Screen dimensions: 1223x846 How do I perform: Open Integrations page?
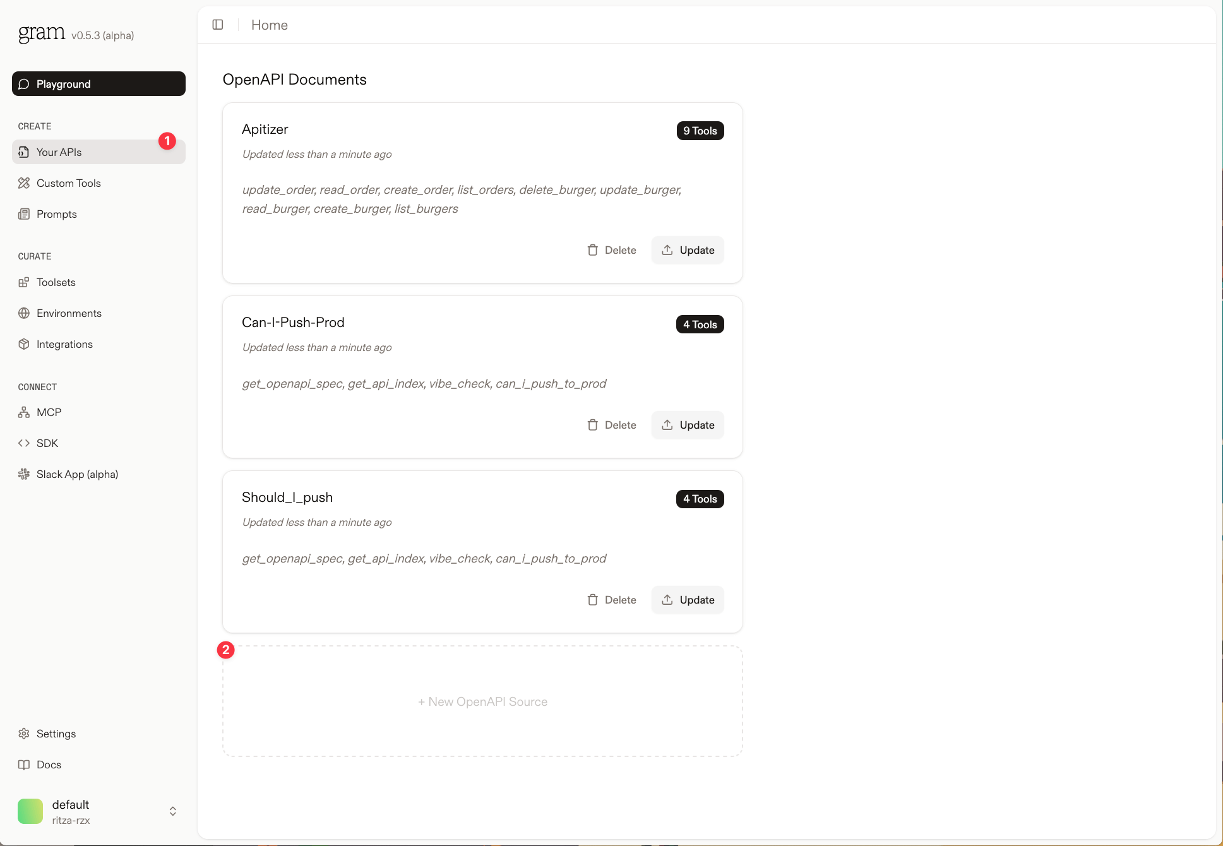[98, 344]
